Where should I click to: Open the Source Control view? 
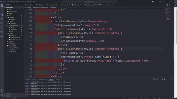(2, 14)
